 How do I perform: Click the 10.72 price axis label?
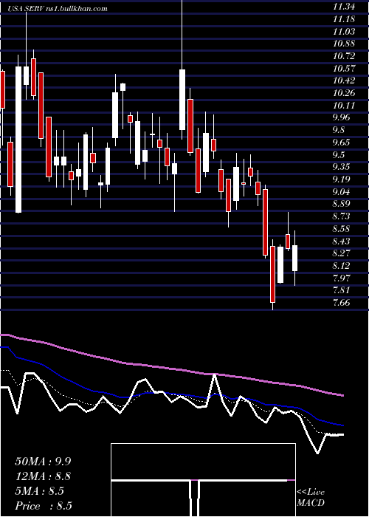coord(344,56)
